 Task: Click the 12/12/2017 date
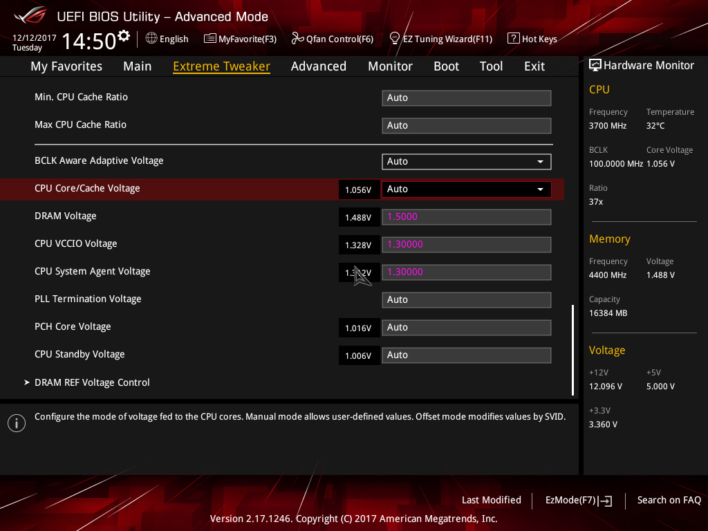pyautogui.click(x=35, y=38)
